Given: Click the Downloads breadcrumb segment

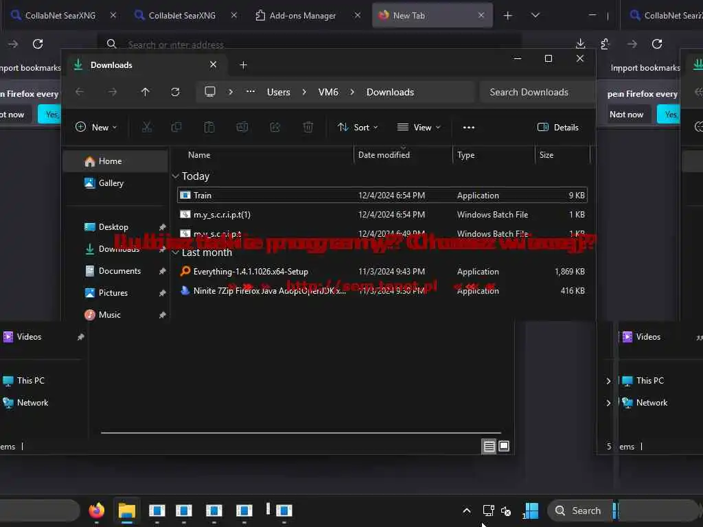Looking at the screenshot, I should (x=390, y=92).
